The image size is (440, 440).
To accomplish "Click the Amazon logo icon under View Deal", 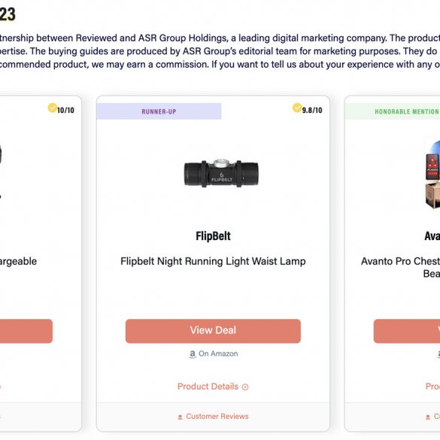I will (x=193, y=354).
